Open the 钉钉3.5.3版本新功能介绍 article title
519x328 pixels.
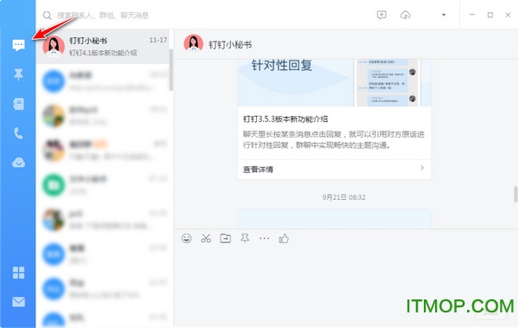click(x=285, y=119)
